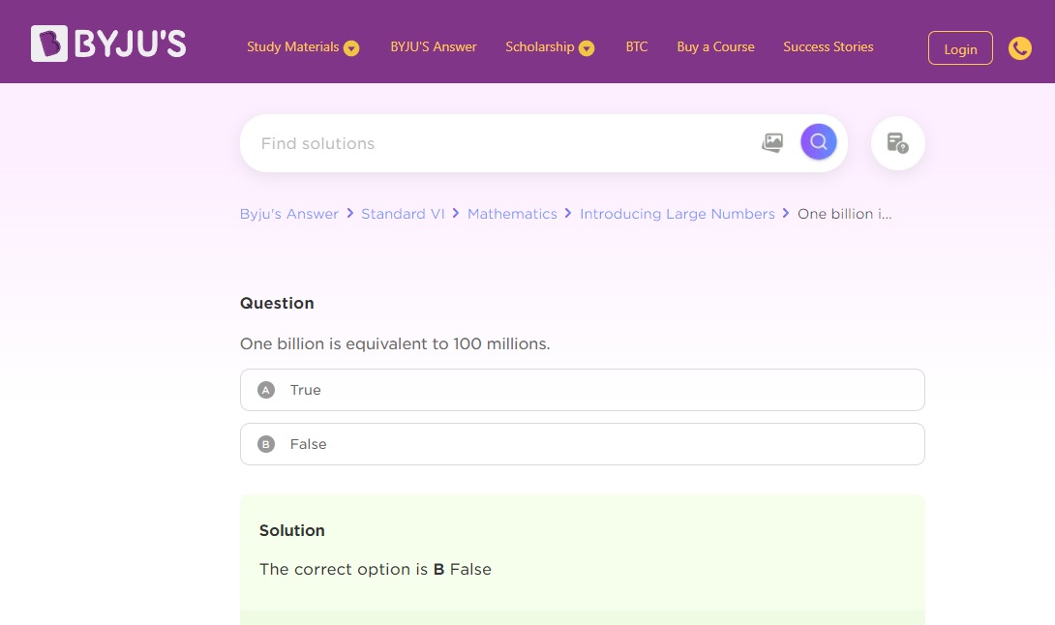Click 'The correct option is B False'
The height and width of the screenshot is (625, 1055).
376,570
